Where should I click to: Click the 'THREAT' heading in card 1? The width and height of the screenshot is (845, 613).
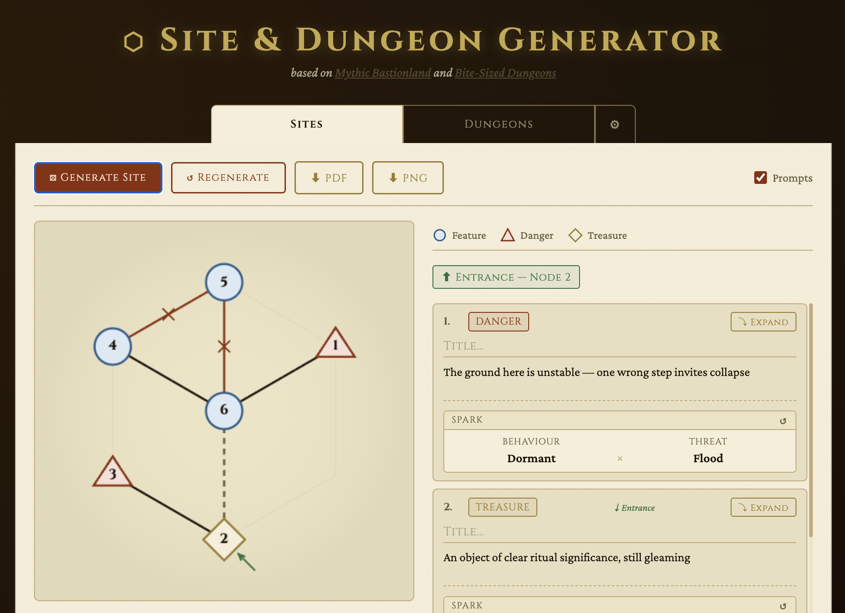click(x=708, y=441)
